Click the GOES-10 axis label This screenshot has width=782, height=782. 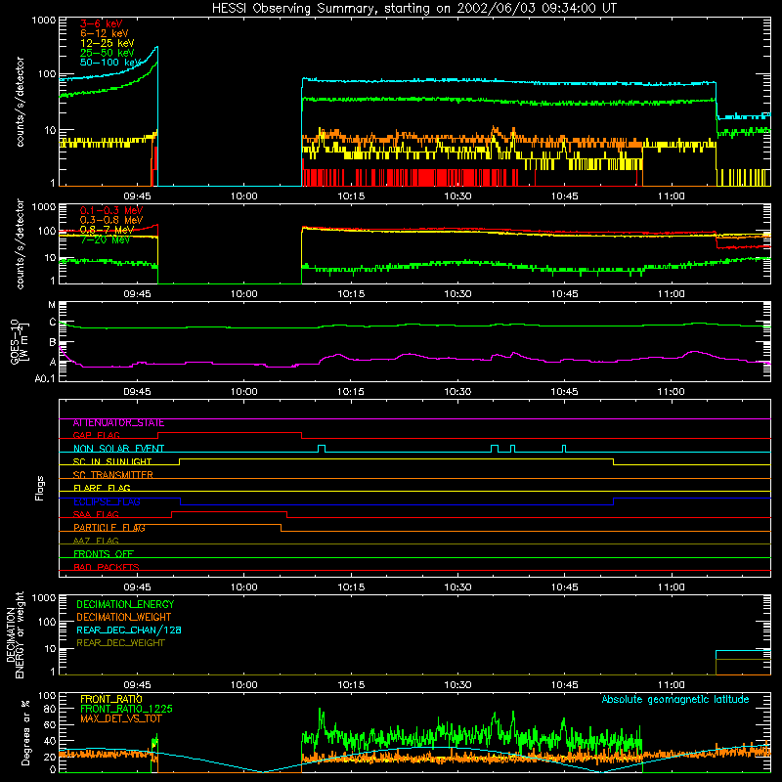coord(19,342)
